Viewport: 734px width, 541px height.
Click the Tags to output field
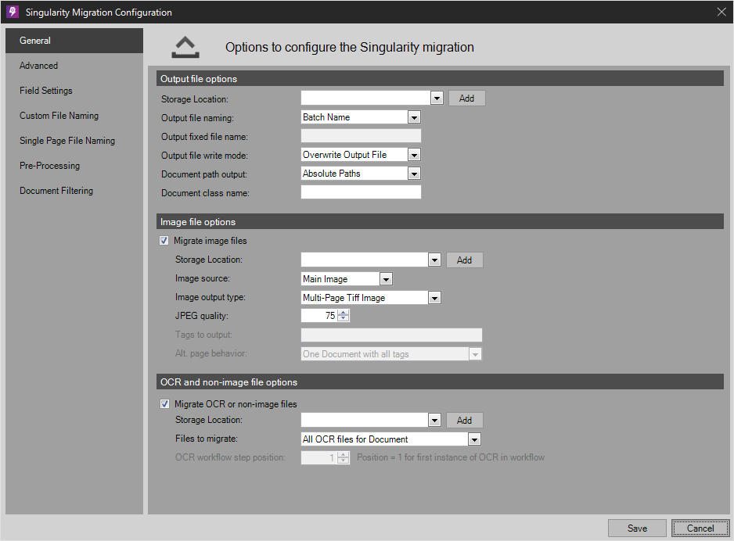click(391, 335)
